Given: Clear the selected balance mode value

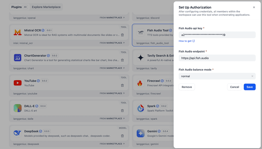Looking at the screenshot, I should coord(252,76).
